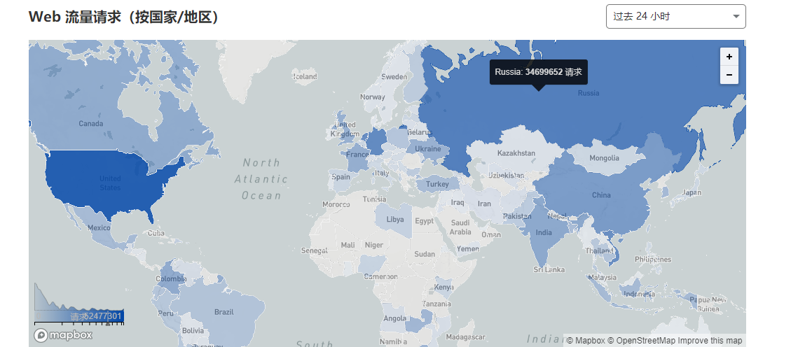Select Mexico on the map
The image size is (798, 347).
point(98,228)
